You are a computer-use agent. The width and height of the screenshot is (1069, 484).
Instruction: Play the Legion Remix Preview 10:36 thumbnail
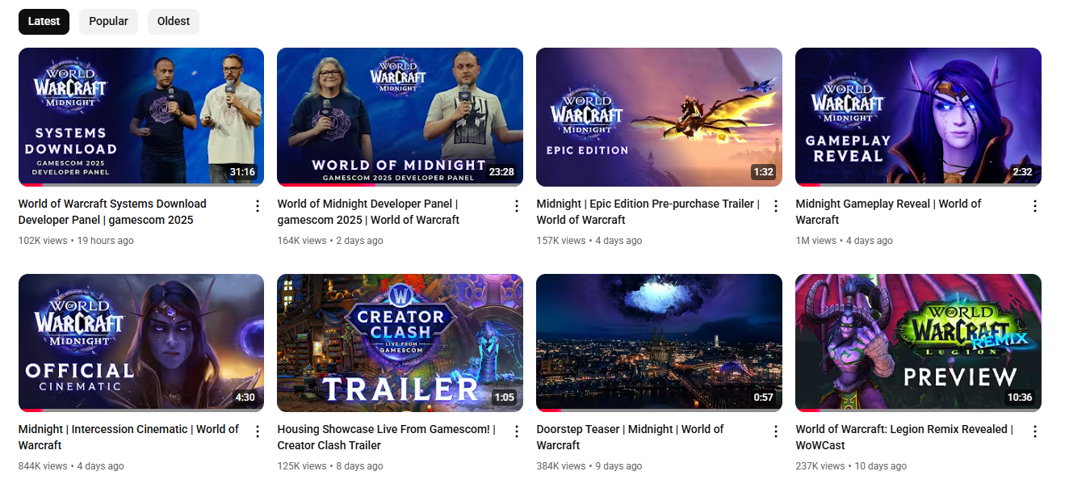(918, 343)
